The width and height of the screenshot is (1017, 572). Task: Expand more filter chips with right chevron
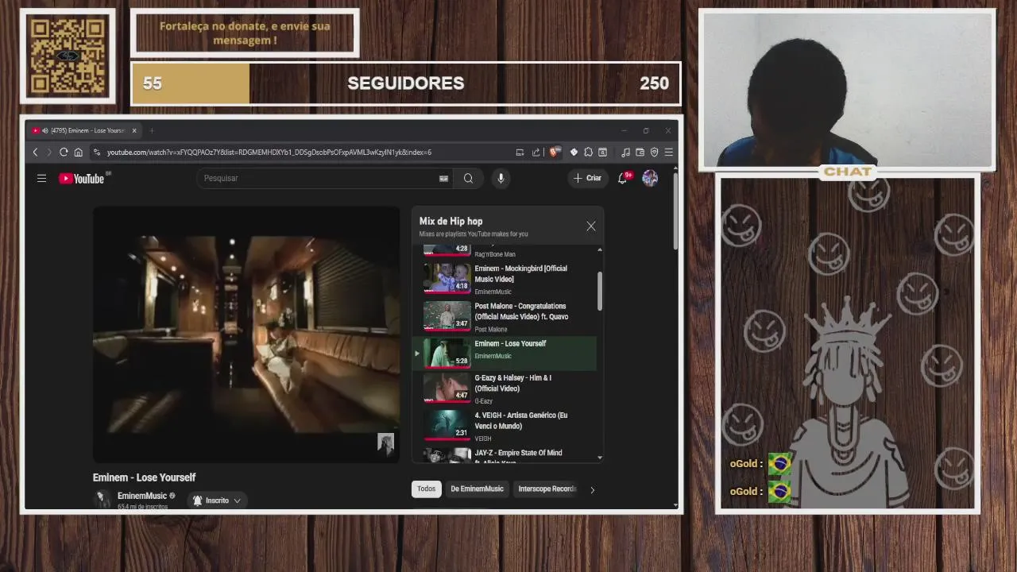click(x=592, y=489)
